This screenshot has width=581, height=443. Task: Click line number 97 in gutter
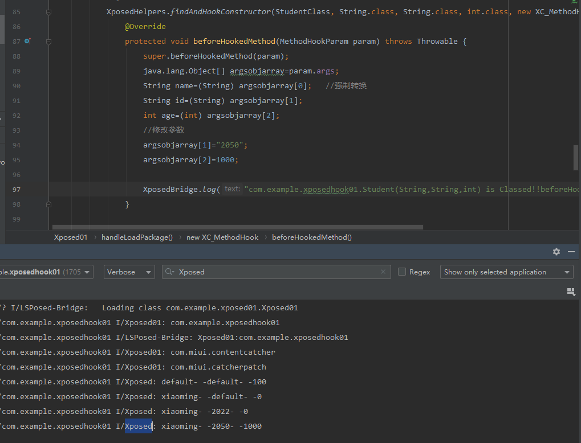point(17,190)
